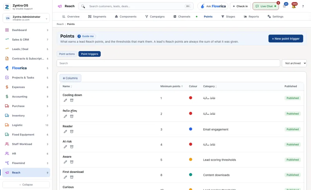Click the Zyntra OS logo icon

coord(7,7)
